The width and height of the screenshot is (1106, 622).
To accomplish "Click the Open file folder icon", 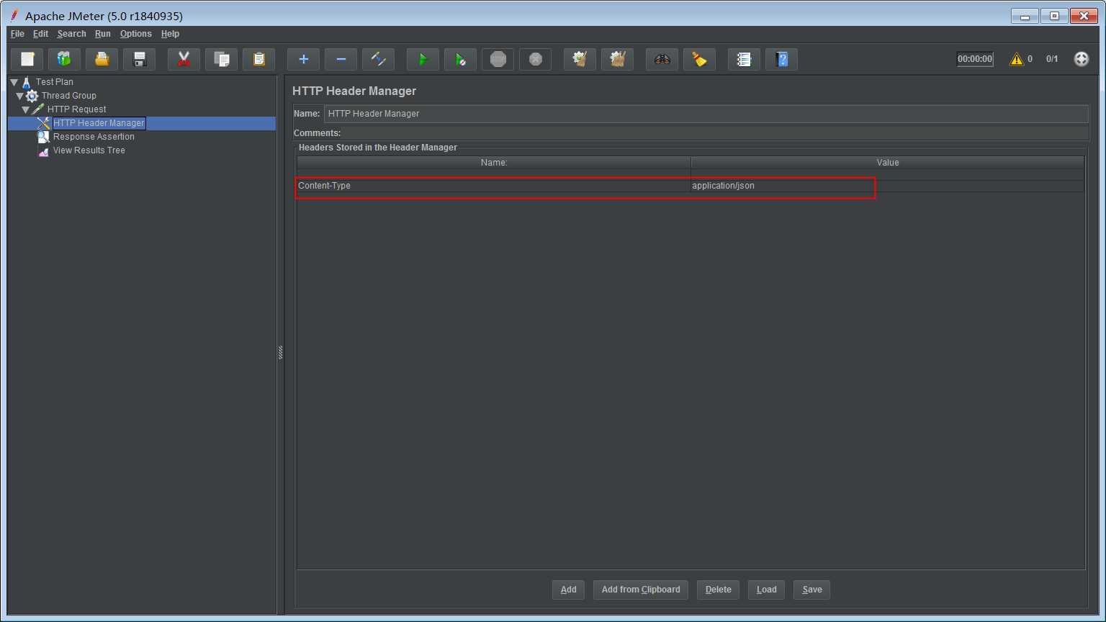I will [102, 59].
